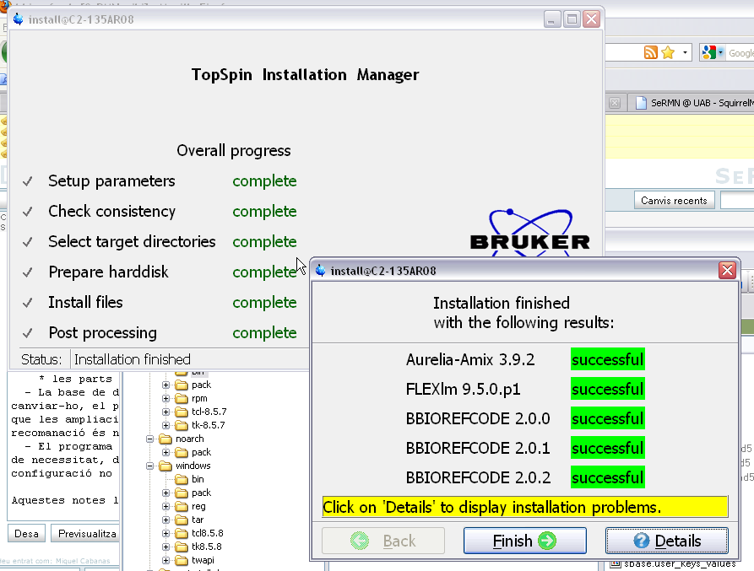Click the reg folder icon
This screenshot has width=754, height=571.
tap(182, 506)
